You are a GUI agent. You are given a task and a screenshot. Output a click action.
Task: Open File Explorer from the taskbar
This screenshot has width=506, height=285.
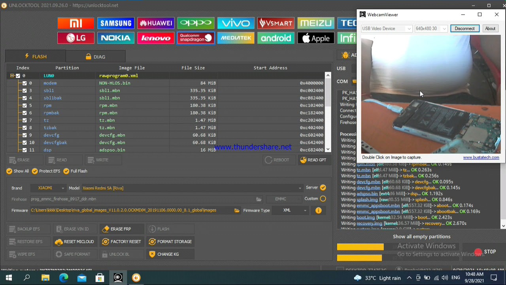click(x=45, y=278)
